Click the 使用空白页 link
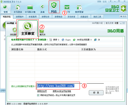This screenshot has height=105, width=128. [42, 91]
